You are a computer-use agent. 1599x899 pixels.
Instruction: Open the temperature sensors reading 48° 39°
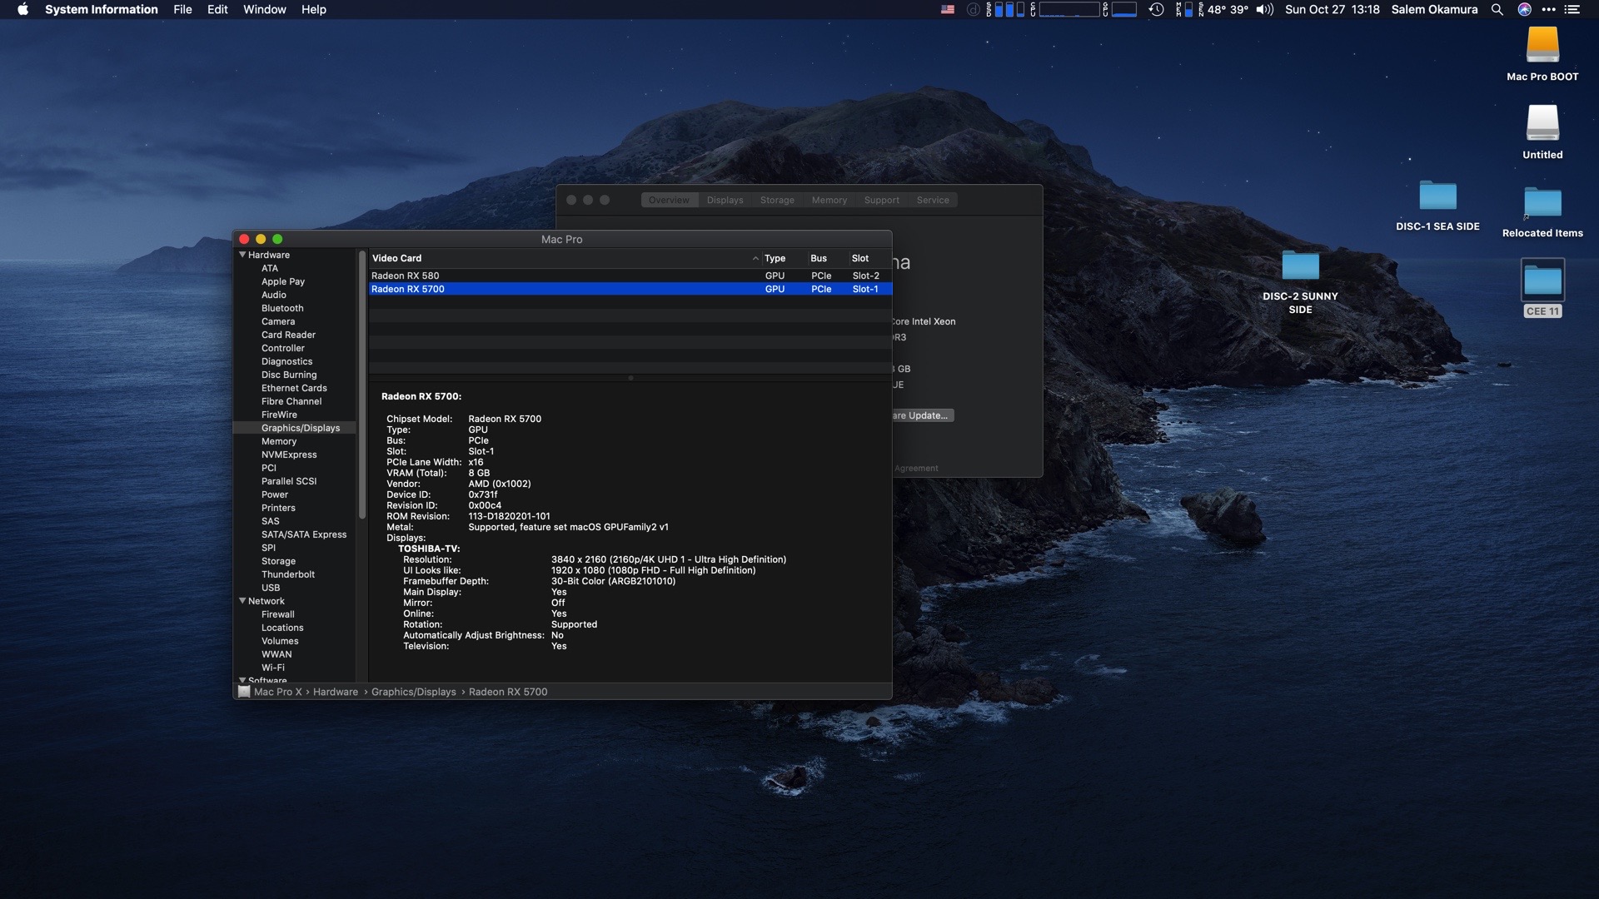click(1223, 9)
